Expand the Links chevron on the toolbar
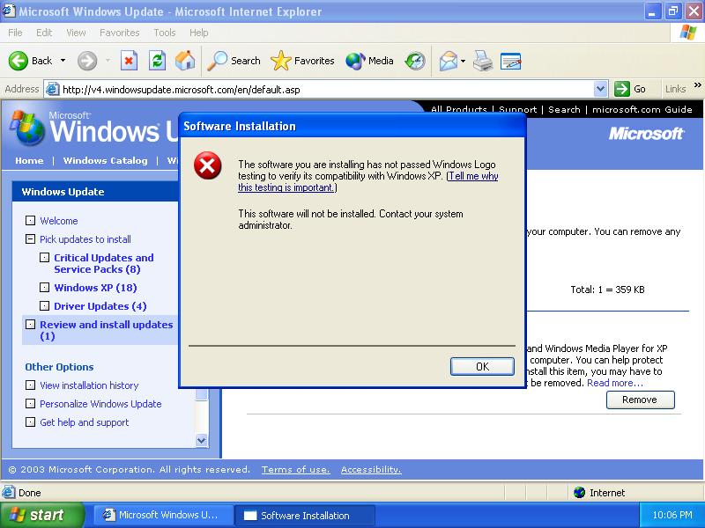Viewport: 705px width, 528px height. (696, 88)
